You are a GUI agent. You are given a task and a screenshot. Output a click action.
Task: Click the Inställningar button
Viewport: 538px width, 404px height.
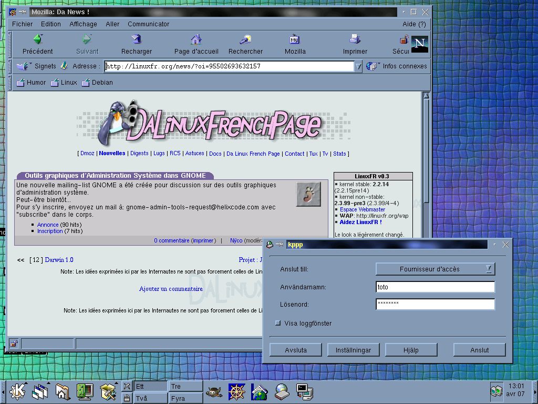click(x=353, y=350)
